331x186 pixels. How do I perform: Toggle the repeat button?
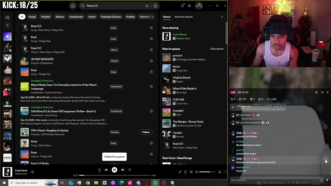pyautogui.click(x=130, y=170)
